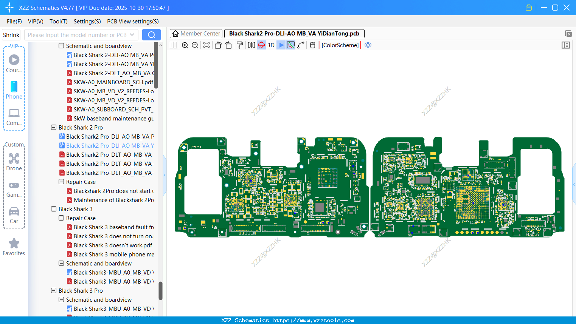Open the PCB View settings(S) menu

click(133, 22)
